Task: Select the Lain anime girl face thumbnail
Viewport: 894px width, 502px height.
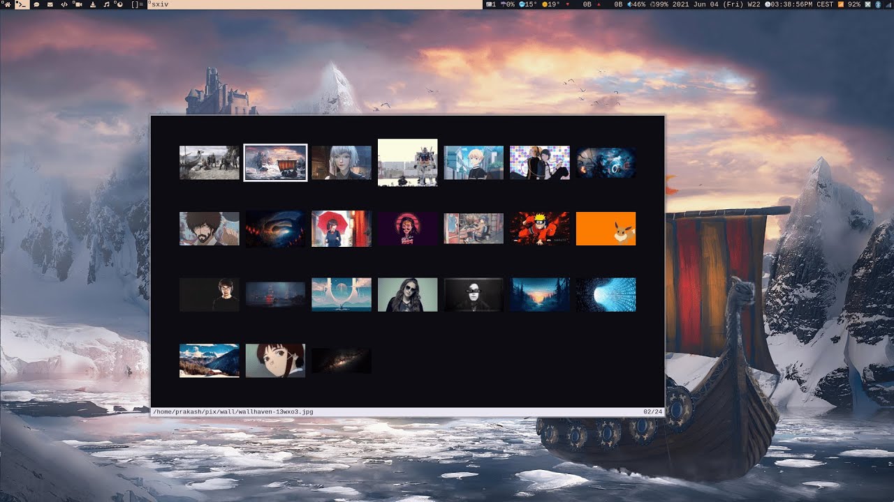Action: pos(275,360)
